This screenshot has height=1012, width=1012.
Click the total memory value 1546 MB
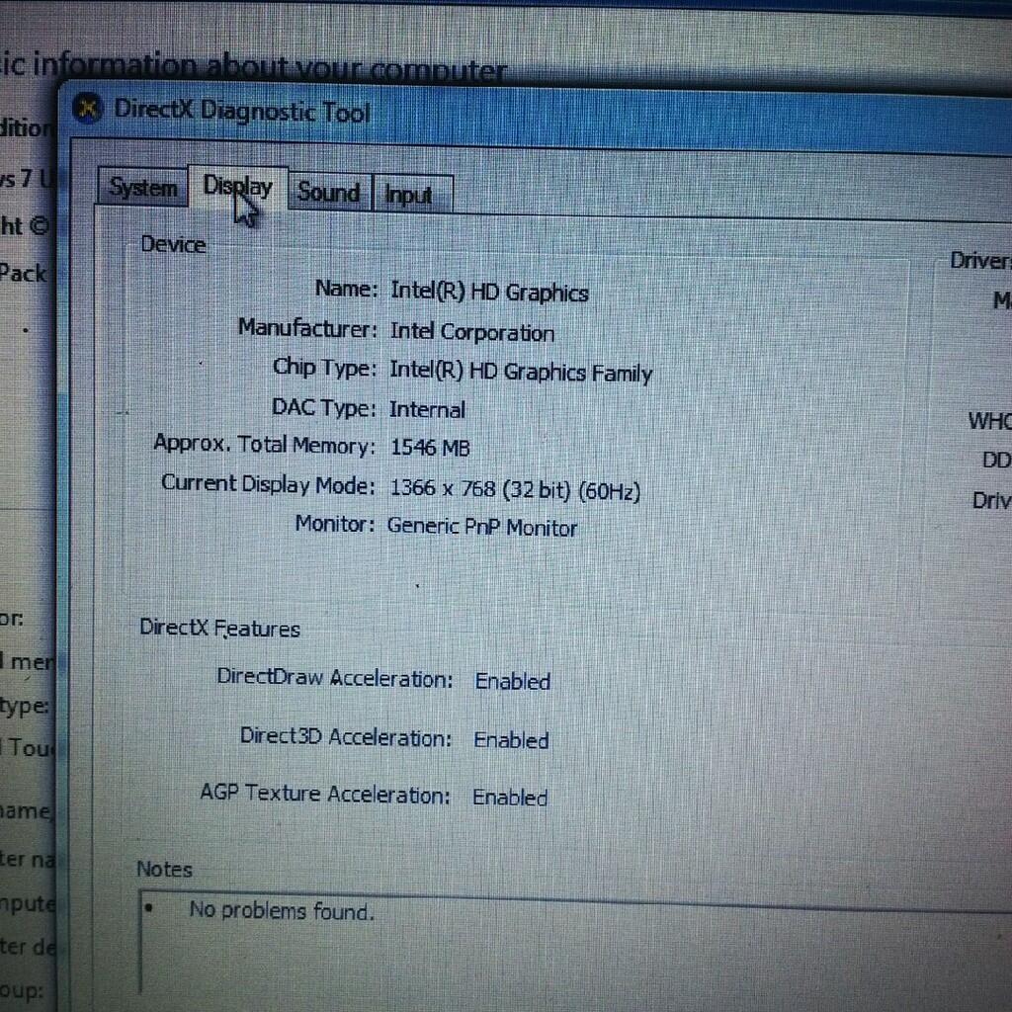(x=430, y=448)
